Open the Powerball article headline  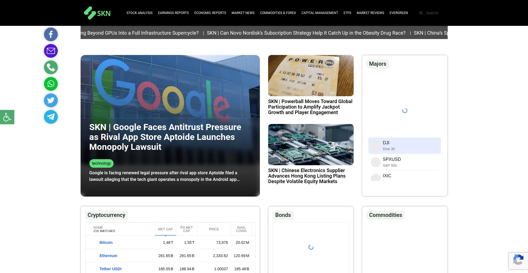310,107
